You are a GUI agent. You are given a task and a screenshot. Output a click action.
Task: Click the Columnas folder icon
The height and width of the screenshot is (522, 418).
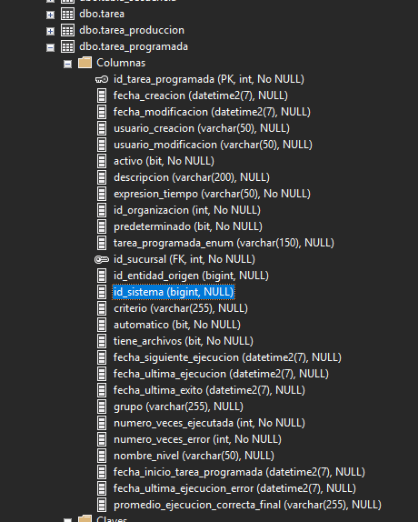[85, 63]
